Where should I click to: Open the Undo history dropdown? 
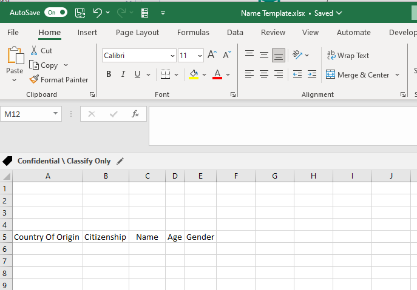click(x=107, y=13)
